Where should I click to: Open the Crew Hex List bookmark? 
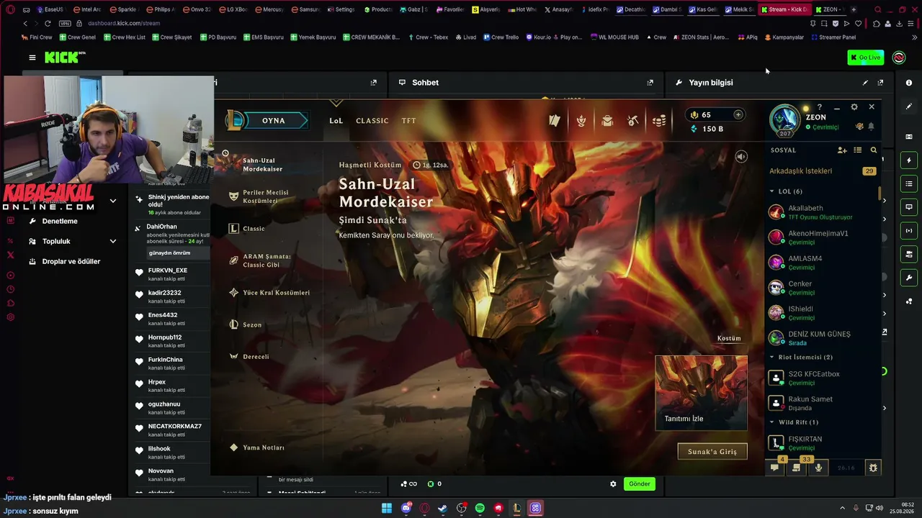coord(124,37)
